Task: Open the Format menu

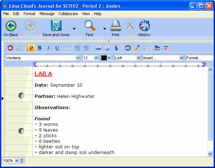Action: [29, 14]
